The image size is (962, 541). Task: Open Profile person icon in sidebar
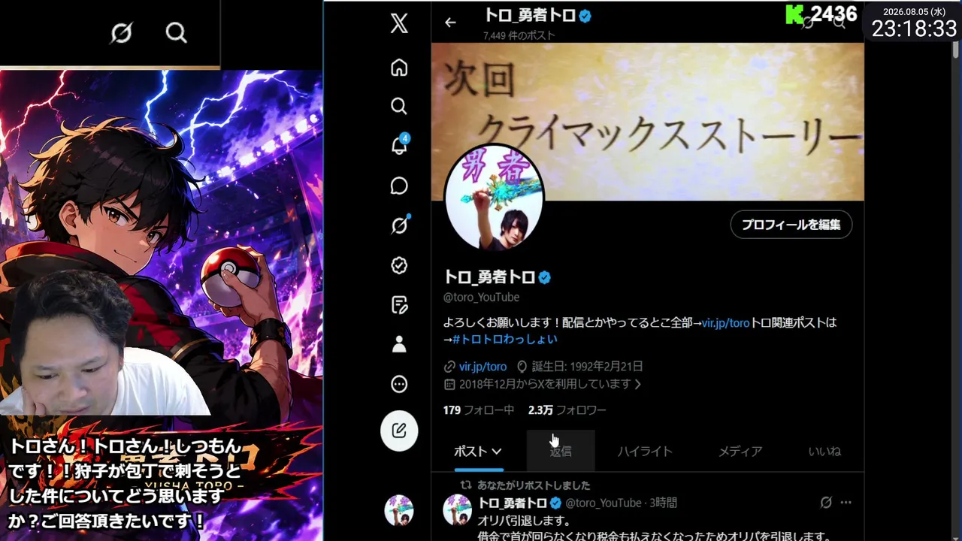tap(399, 344)
